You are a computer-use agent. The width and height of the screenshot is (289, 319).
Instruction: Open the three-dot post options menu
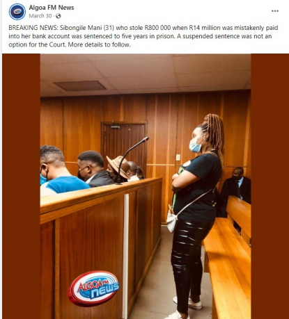(275, 11)
